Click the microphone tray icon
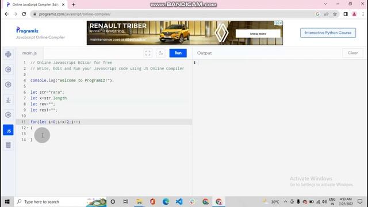368x207 pixels. click(x=298, y=202)
